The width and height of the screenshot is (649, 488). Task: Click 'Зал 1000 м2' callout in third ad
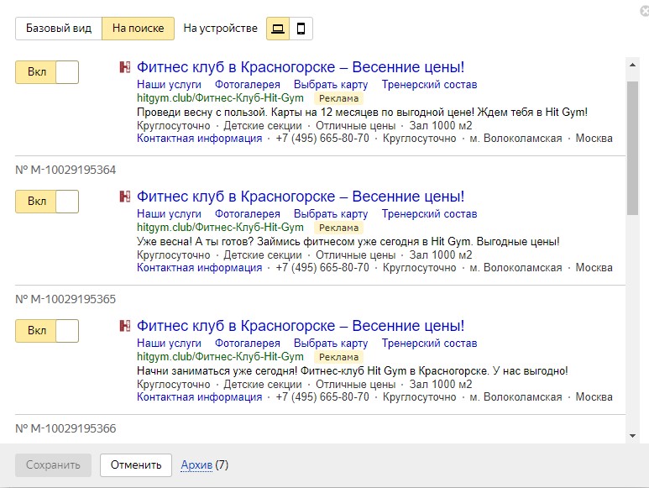(x=441, y=384)
